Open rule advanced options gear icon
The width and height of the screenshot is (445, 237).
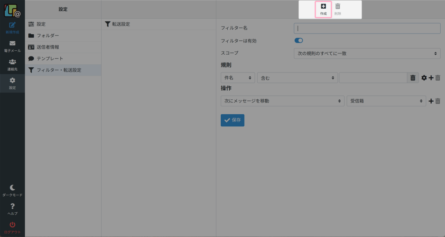coord(424,78)
